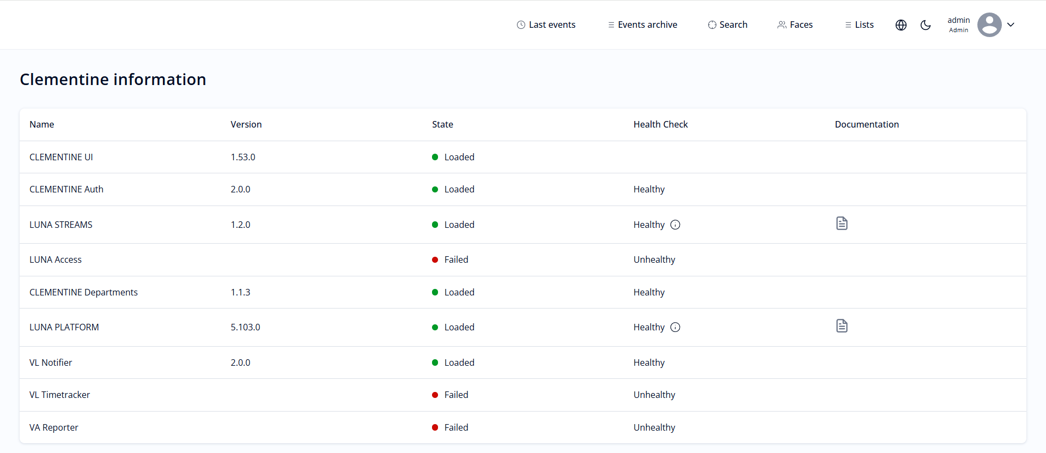Screen dimensions: 1046x453
Task: Toggle dark mode with moon icon
Action: [x=926, y=25]
